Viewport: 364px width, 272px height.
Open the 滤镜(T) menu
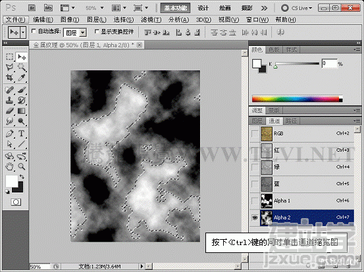click(151, 20)
